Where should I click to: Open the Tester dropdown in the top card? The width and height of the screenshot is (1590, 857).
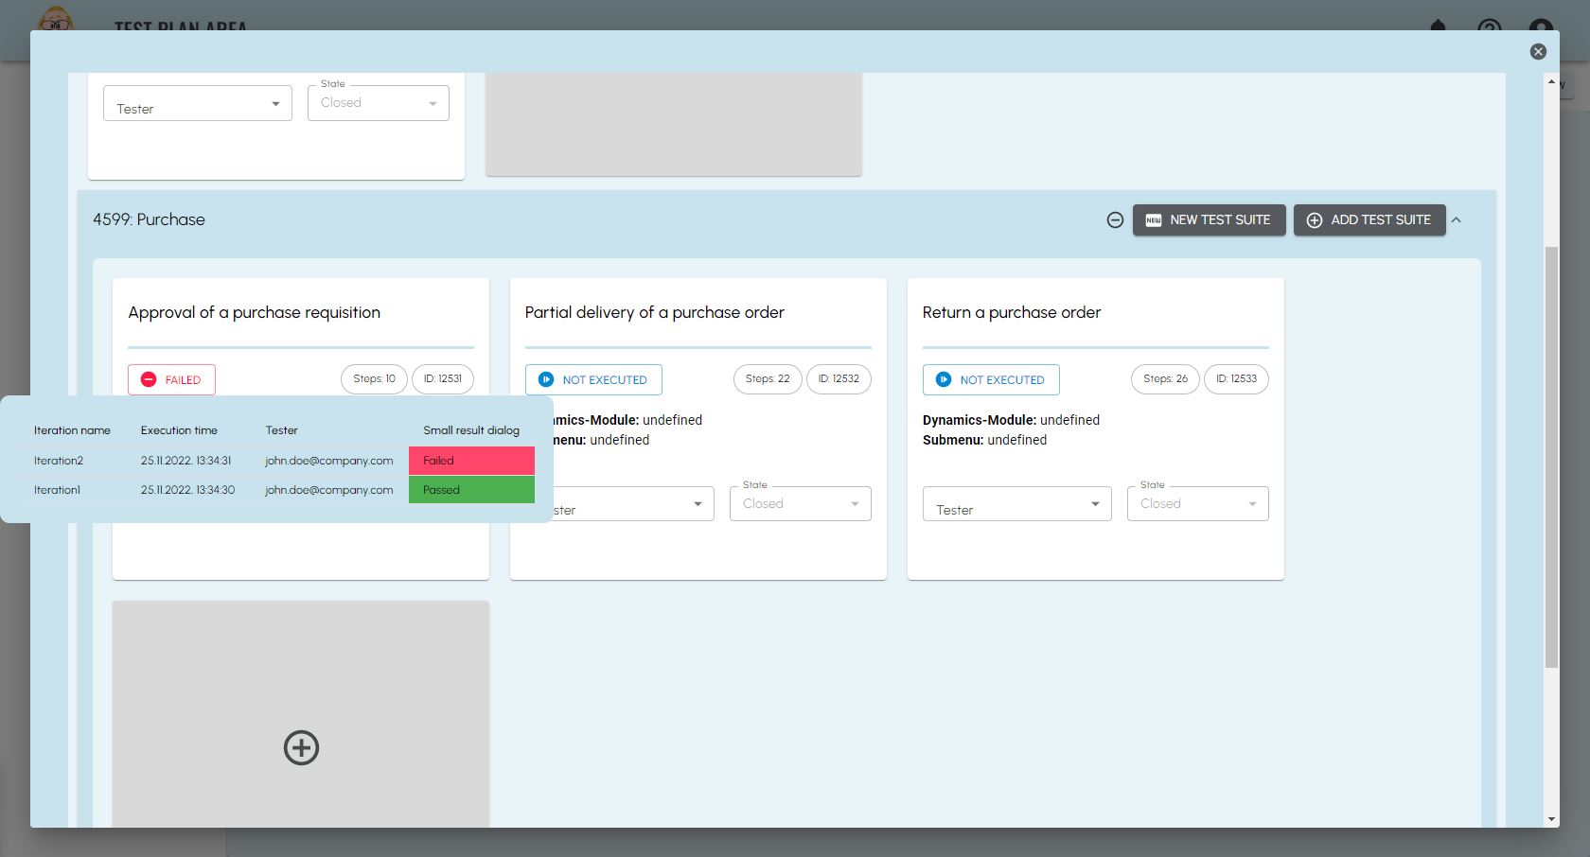[197, 103]
